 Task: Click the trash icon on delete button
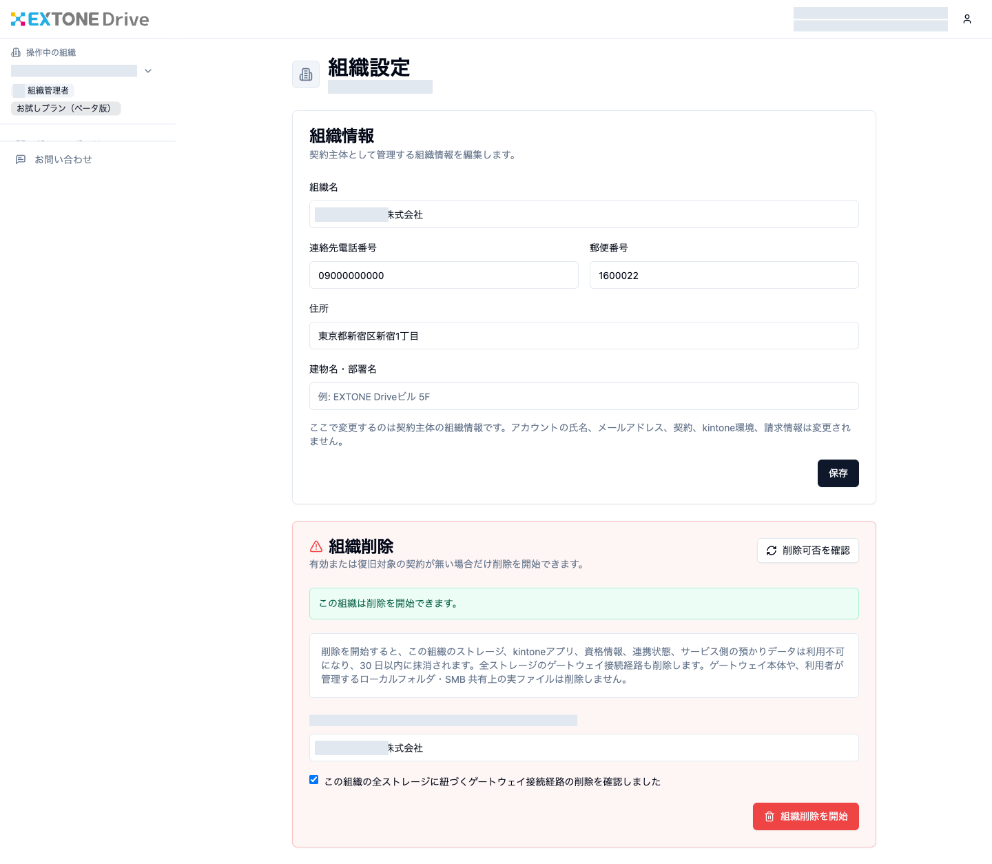(769, 816)
